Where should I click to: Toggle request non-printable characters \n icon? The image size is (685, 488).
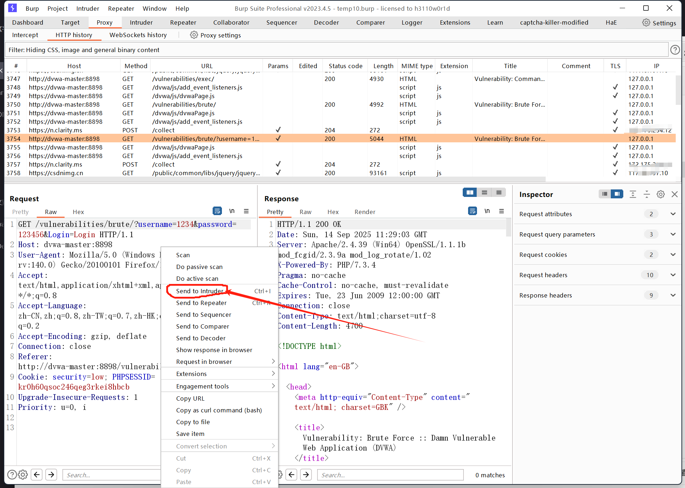232,211
